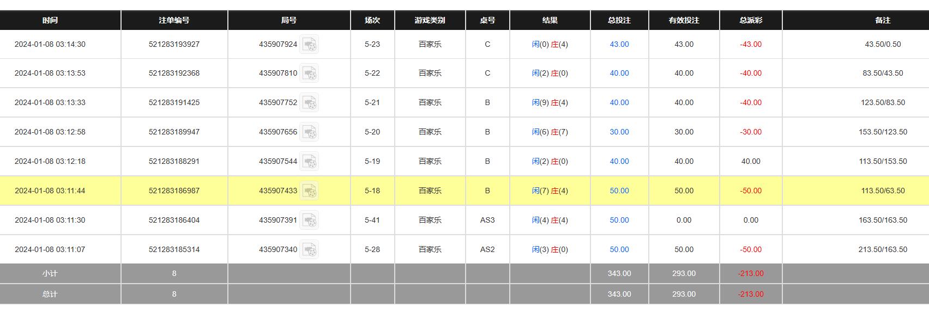Screen dimensions: 929x325
Task: Click replay icon next to round 435907656
Action: [309, 132]
